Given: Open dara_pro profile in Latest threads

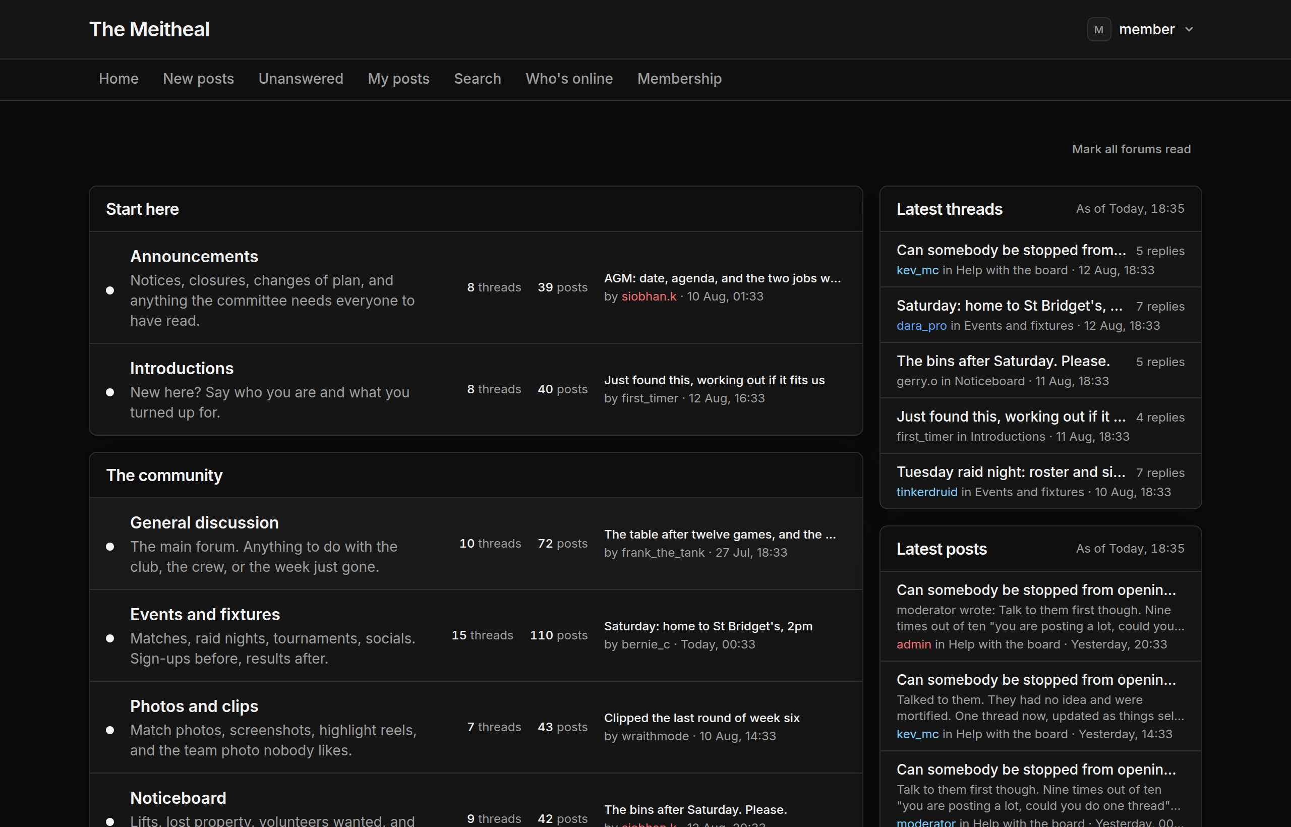Looking at the screenshot, I should pos(921,326).
